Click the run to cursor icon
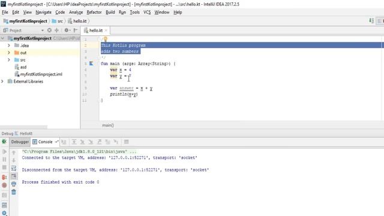The height and width of the screenshot is (216, 384). point(116,142)
